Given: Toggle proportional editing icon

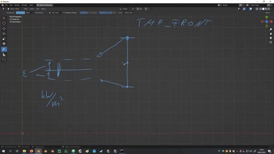Looking at the screenshot, I should [146, 9].
